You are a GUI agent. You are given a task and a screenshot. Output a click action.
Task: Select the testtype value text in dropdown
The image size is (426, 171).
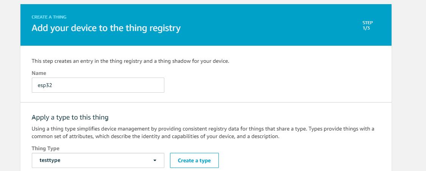click(50, 160)
